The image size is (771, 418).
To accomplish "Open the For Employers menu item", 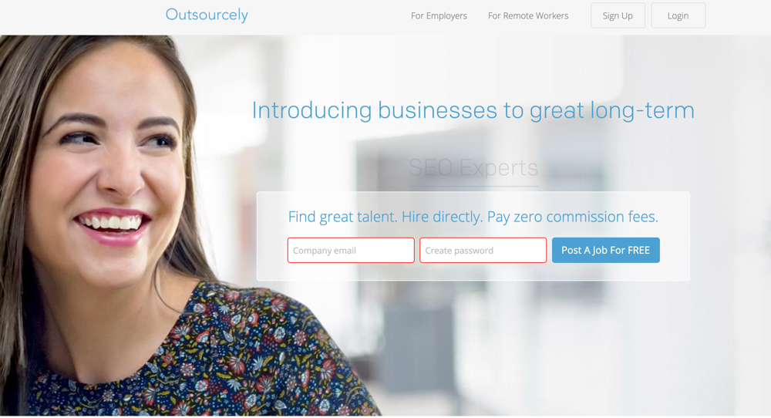I will pyautogui.click(x=439, y=15).
